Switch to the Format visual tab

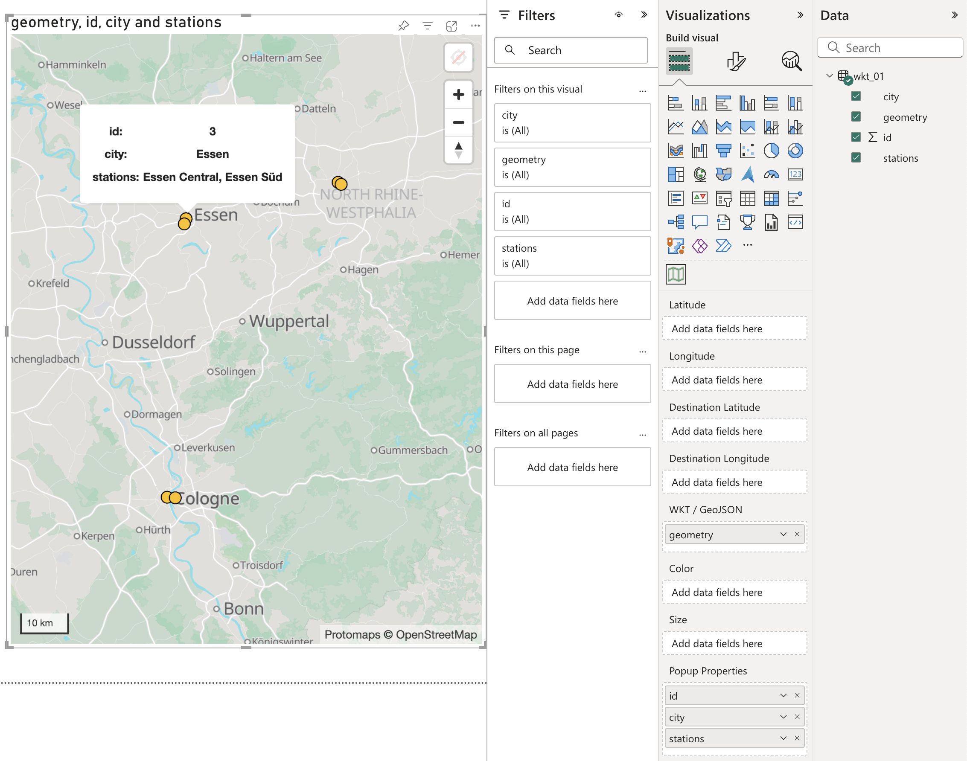[736, 61]
